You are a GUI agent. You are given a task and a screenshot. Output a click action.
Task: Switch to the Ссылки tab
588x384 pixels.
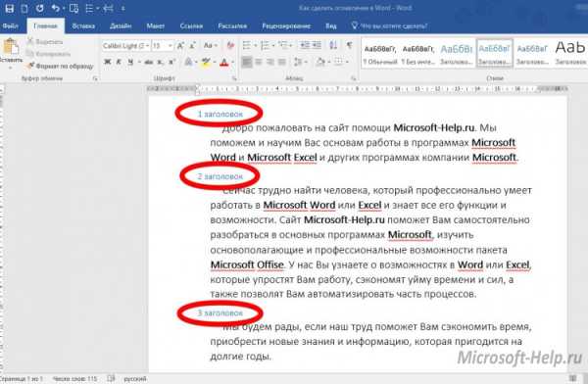click(191, 25)
